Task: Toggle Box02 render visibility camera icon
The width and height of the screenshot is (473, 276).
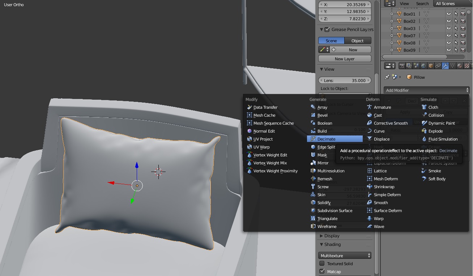Action: pos(463,21)
